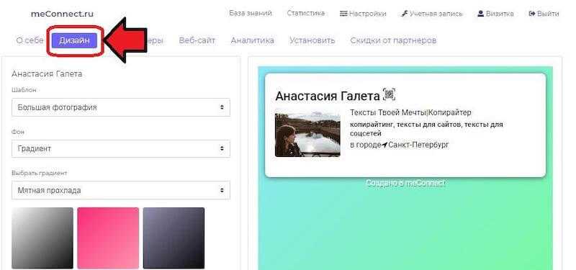Switch to the О себе tab
Image resolution: width=576 pixels, height=270 pixels.
(x=30, y=40)
